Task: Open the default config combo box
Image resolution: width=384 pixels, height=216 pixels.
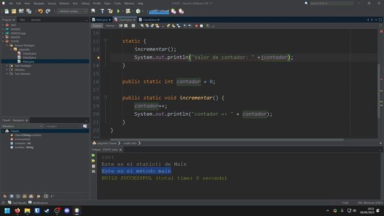Action: [x=72, y=11]
